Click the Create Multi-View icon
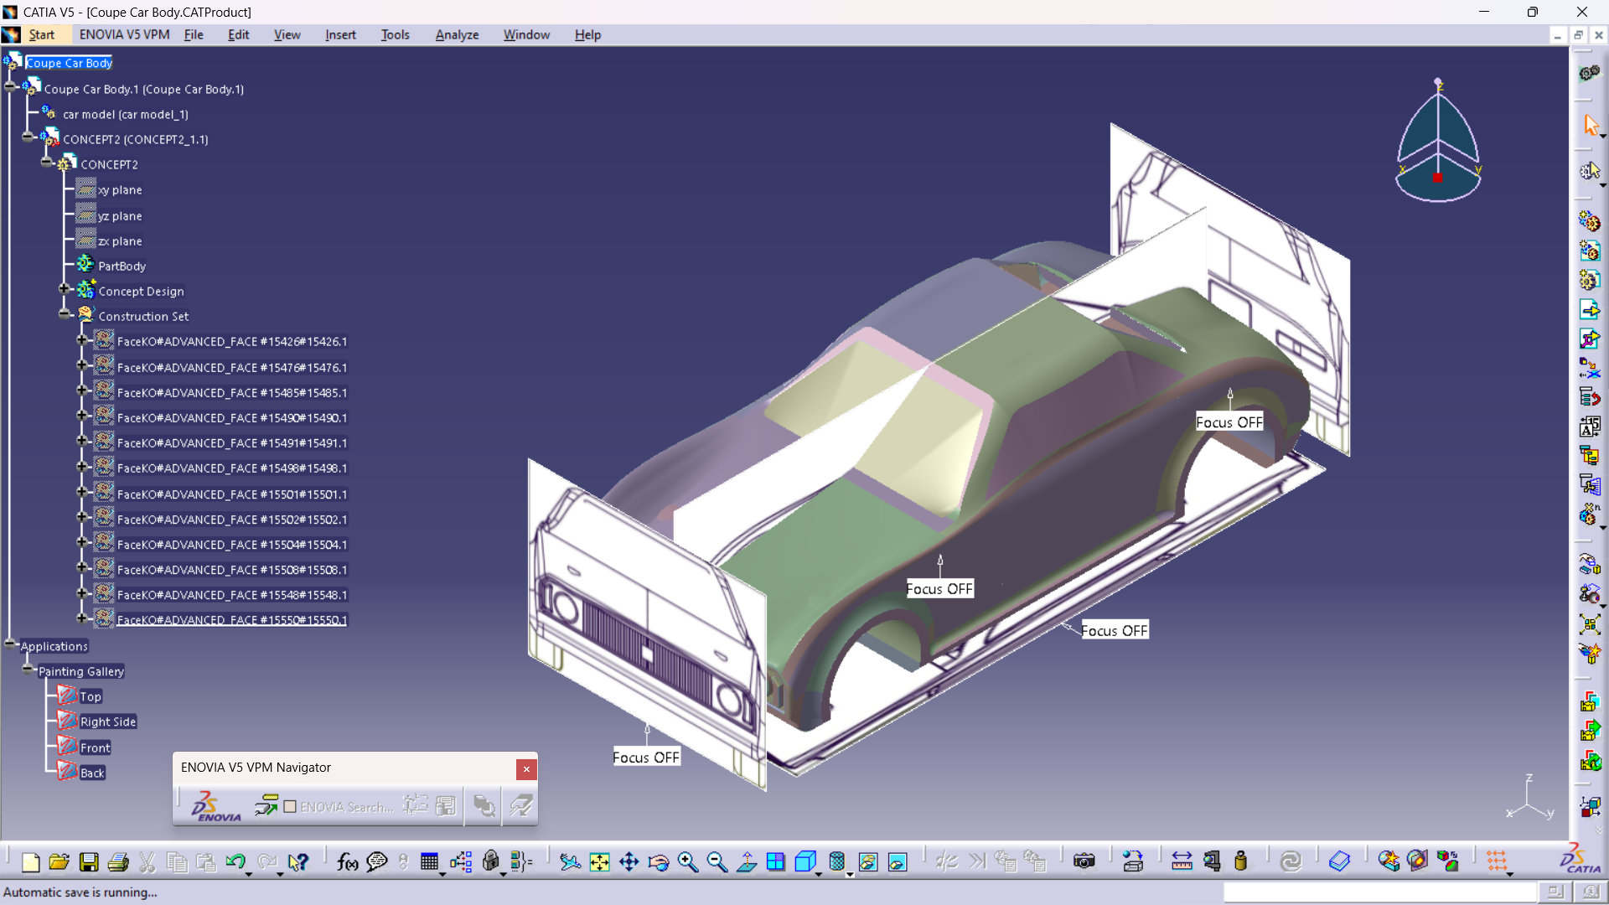The width and height of the screenshot is (1609, 905). 775,861
